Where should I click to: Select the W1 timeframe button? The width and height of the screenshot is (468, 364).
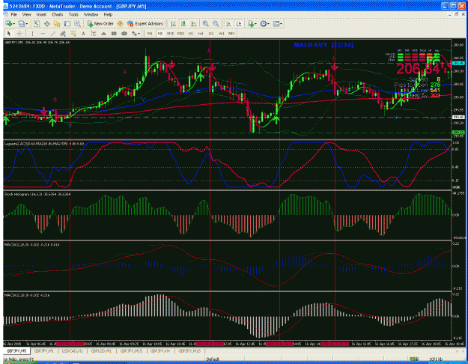click(221, 34)
